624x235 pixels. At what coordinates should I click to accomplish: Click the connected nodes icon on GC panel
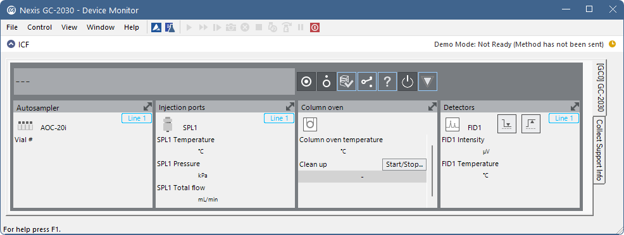click(367, 81)
